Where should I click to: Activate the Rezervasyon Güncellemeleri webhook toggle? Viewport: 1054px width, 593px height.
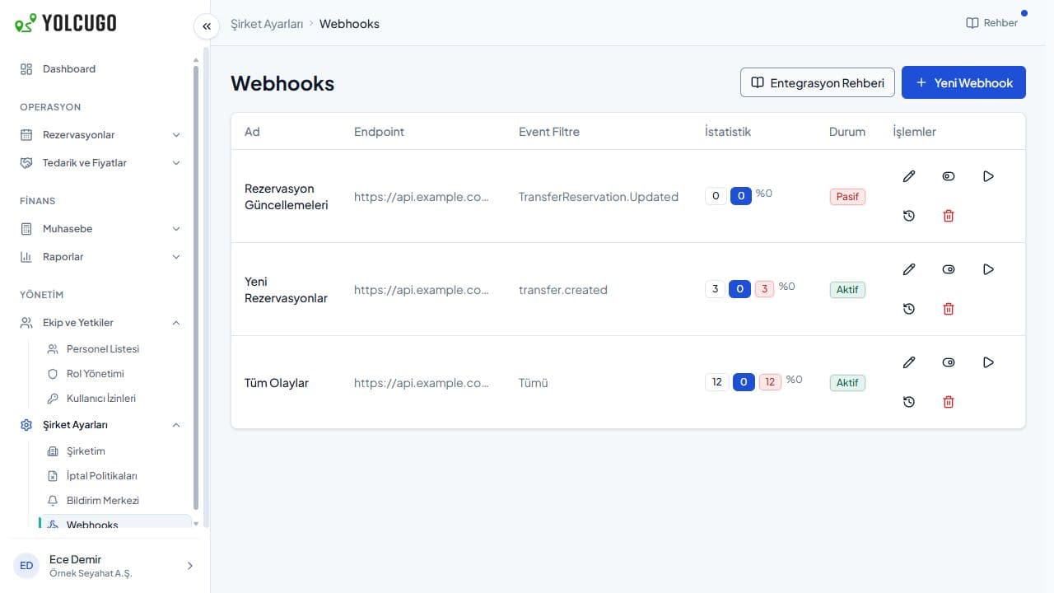(x=949, y=176)
